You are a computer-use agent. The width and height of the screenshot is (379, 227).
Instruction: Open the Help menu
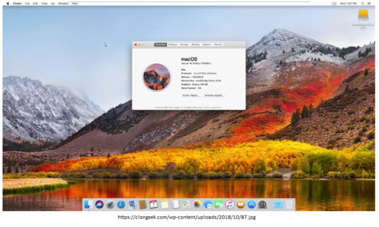pos(75,4)
